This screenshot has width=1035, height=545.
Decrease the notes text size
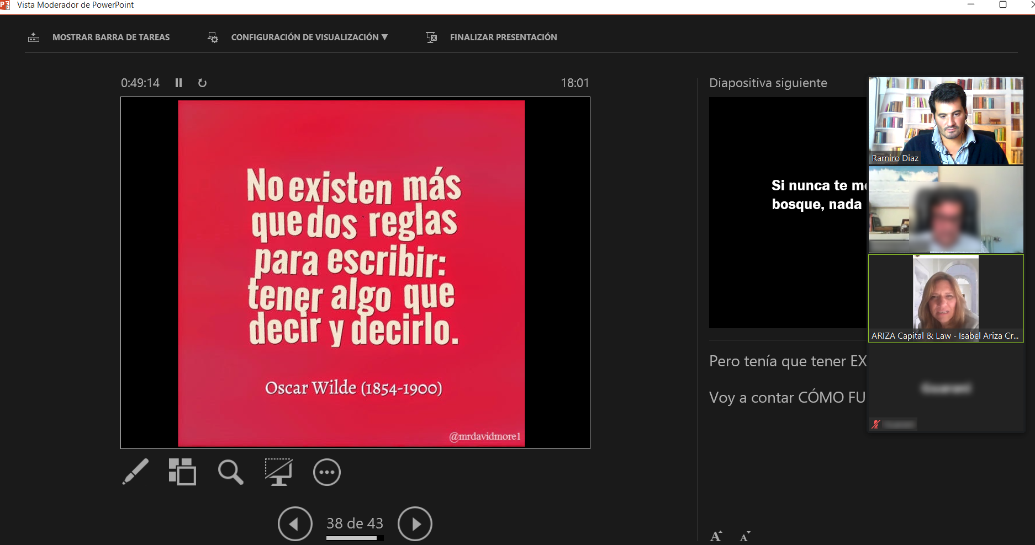745,536
